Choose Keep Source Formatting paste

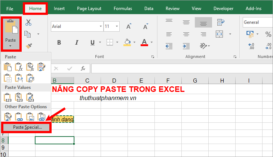(41, 67)
